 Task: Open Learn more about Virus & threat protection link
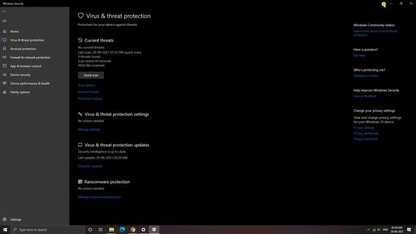(375, 33)
